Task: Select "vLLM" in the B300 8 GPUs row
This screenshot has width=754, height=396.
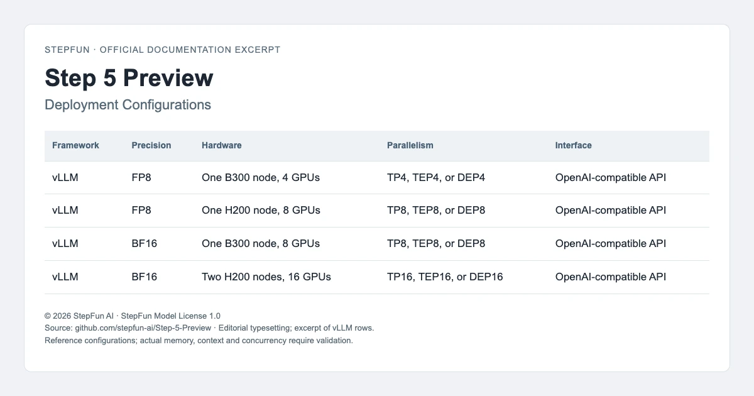Action: 65,244
